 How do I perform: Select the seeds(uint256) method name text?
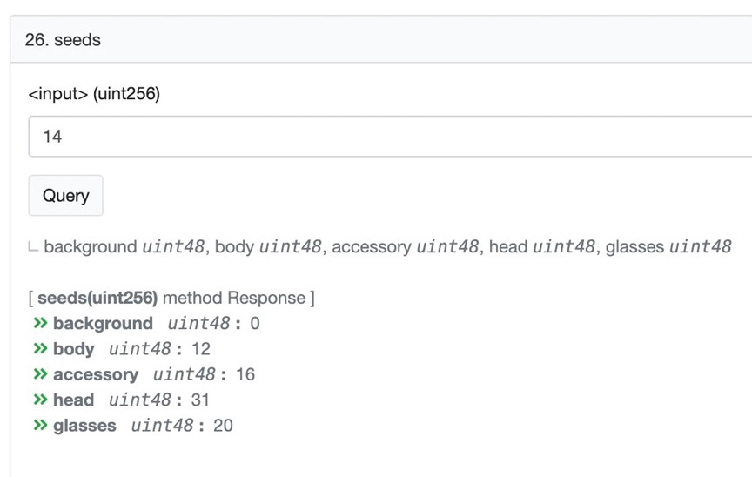coord(97,298)
